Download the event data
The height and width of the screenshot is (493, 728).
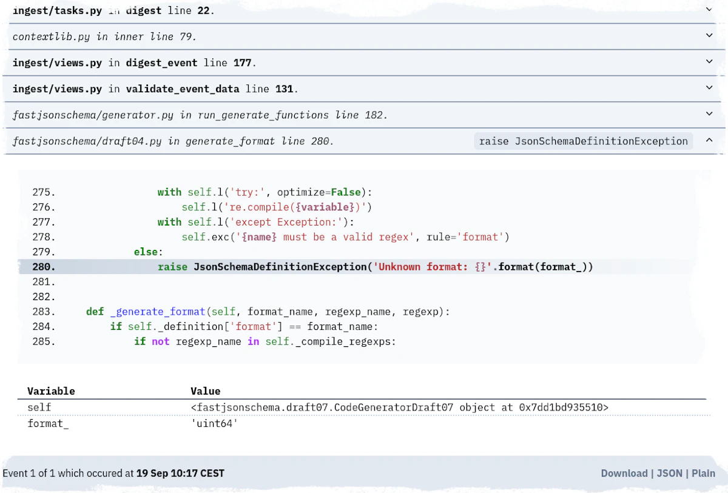[x=624, y=473]
